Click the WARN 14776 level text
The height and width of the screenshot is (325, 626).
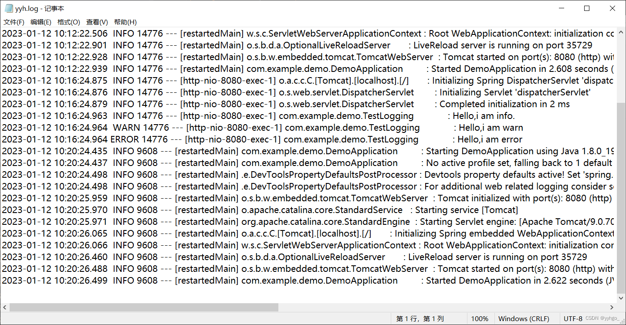(x=141, y=128)
